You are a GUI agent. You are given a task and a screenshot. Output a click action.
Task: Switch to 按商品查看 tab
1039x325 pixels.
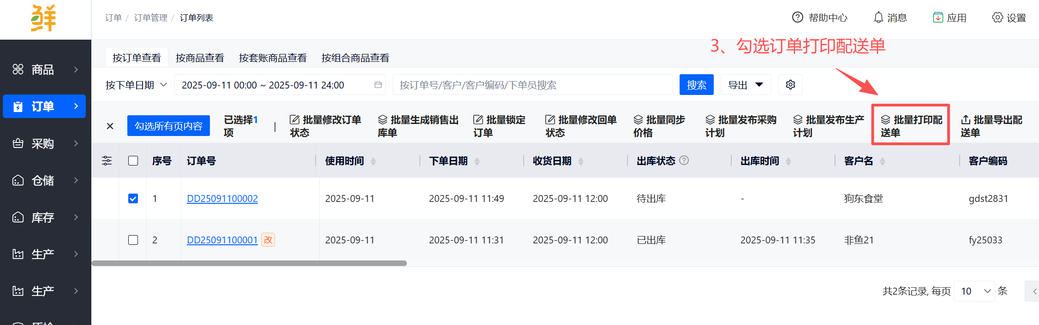click(x=200, y=58)
